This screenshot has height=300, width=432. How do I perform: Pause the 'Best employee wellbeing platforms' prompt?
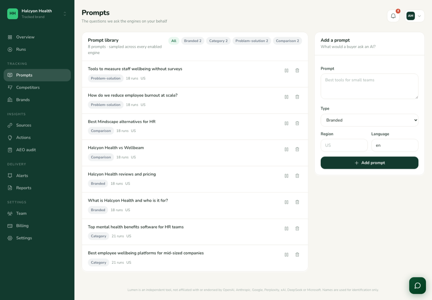click(287, 255)
